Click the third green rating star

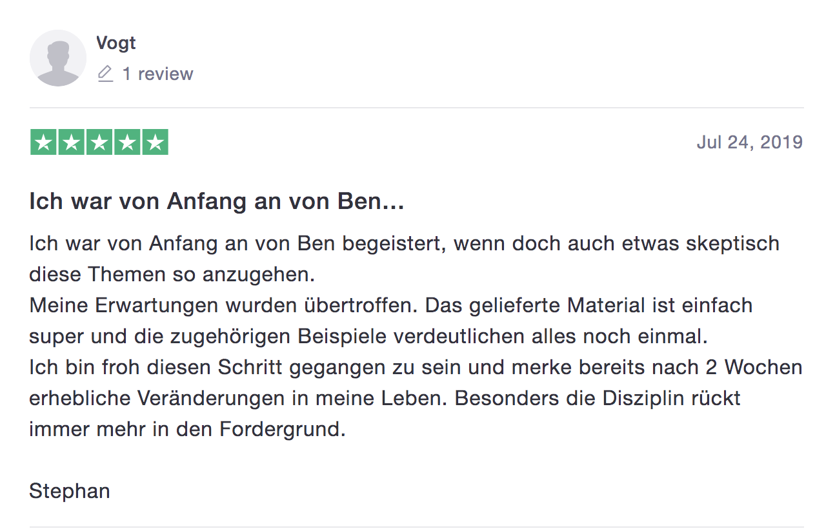(x=99, y=142)
